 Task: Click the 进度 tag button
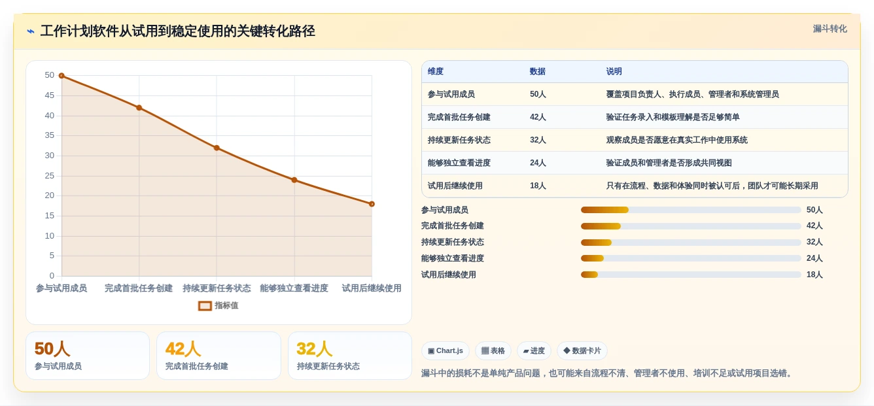534,350
